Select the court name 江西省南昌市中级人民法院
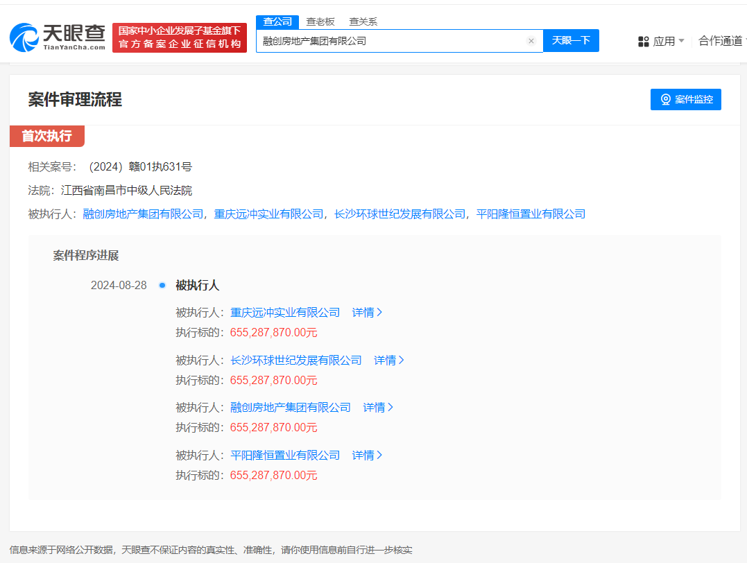Viewport: 747px width, 563px height. tap(127, 191)
